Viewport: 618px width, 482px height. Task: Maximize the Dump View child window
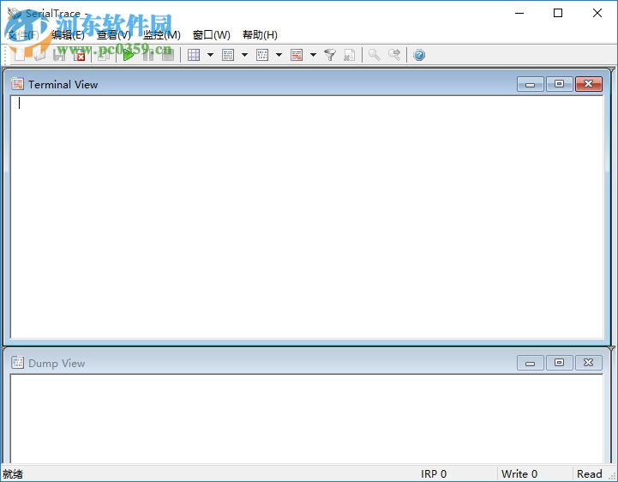tap(559, 363)
